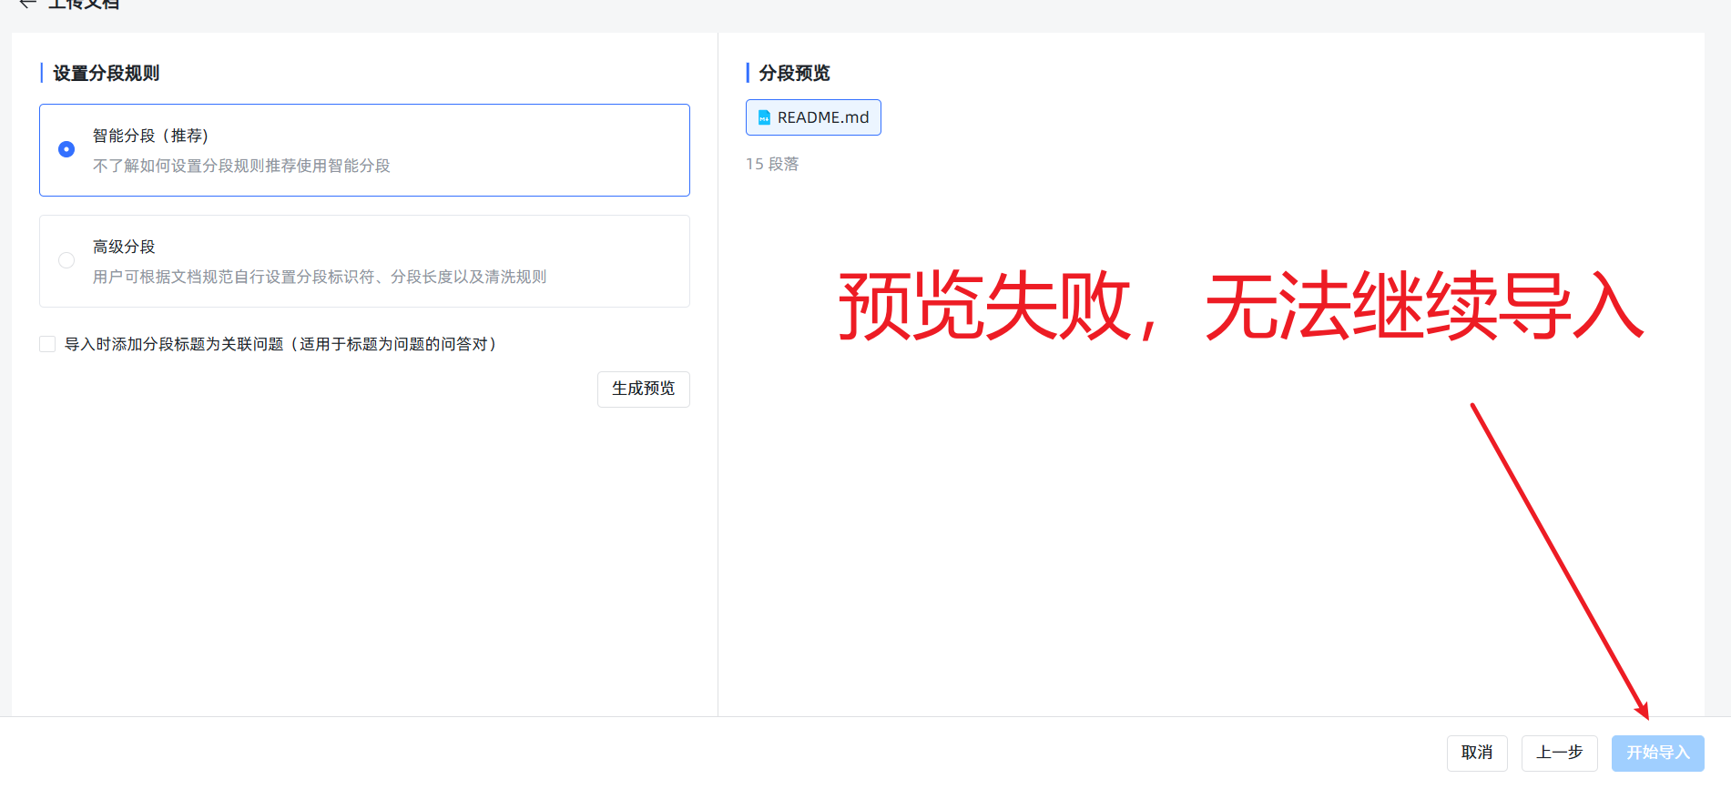This screenshot has height=789, width=1731.
Task: Click the 用户可根据文档规范 description text
Action: tap(320, 277)
